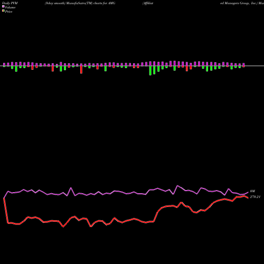Click the '0M' volume value label
Image resolution: width=264 pixels, height=264 pixels.
(252, 191)
